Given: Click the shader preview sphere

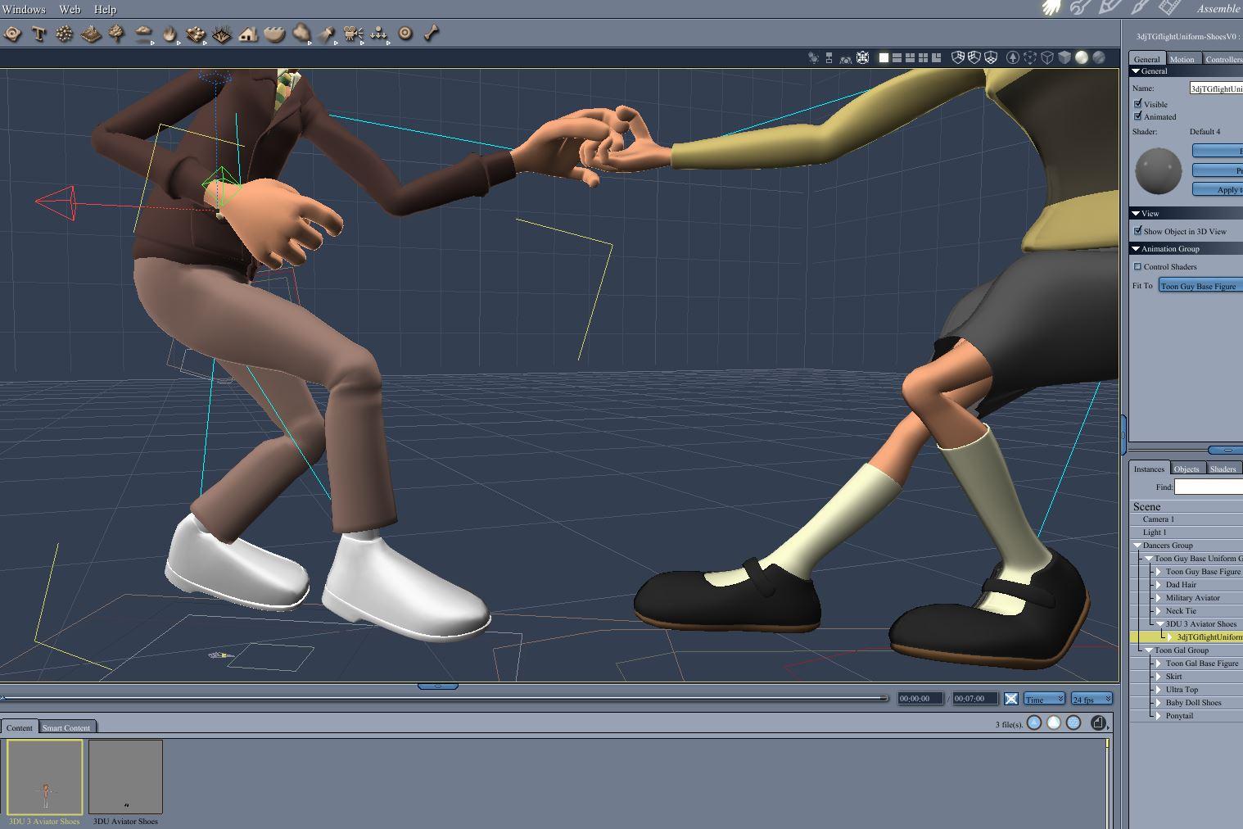Looking at the screenshot, I should (x=1159, y=170).
